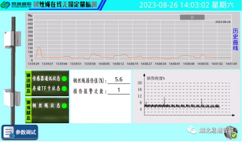Click the tallest spike in the 损伤程度 chart
The width and height of the screenshot is (242, 142).
[x=164, y=101]
